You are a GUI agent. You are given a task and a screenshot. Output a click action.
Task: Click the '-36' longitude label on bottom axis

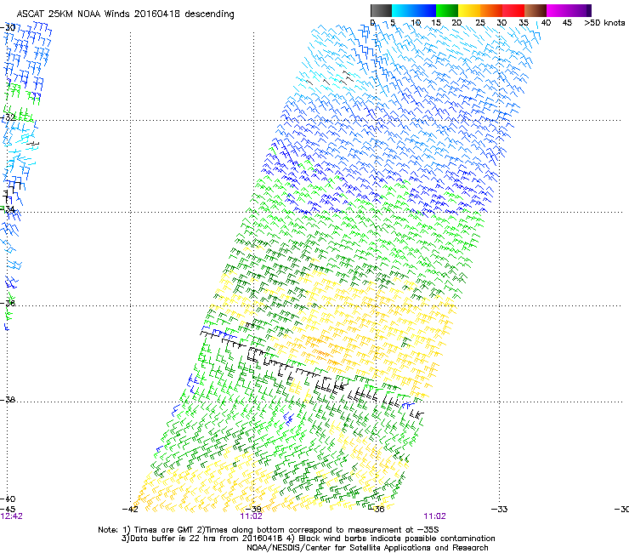[x=377, y=510]
